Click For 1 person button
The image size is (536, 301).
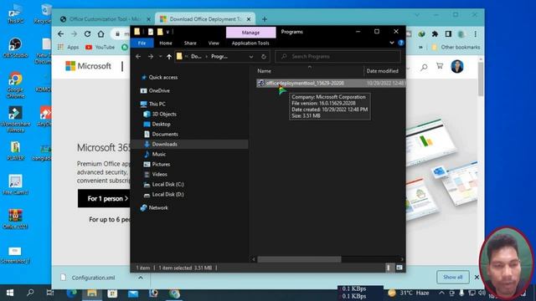tap(104, 198)
